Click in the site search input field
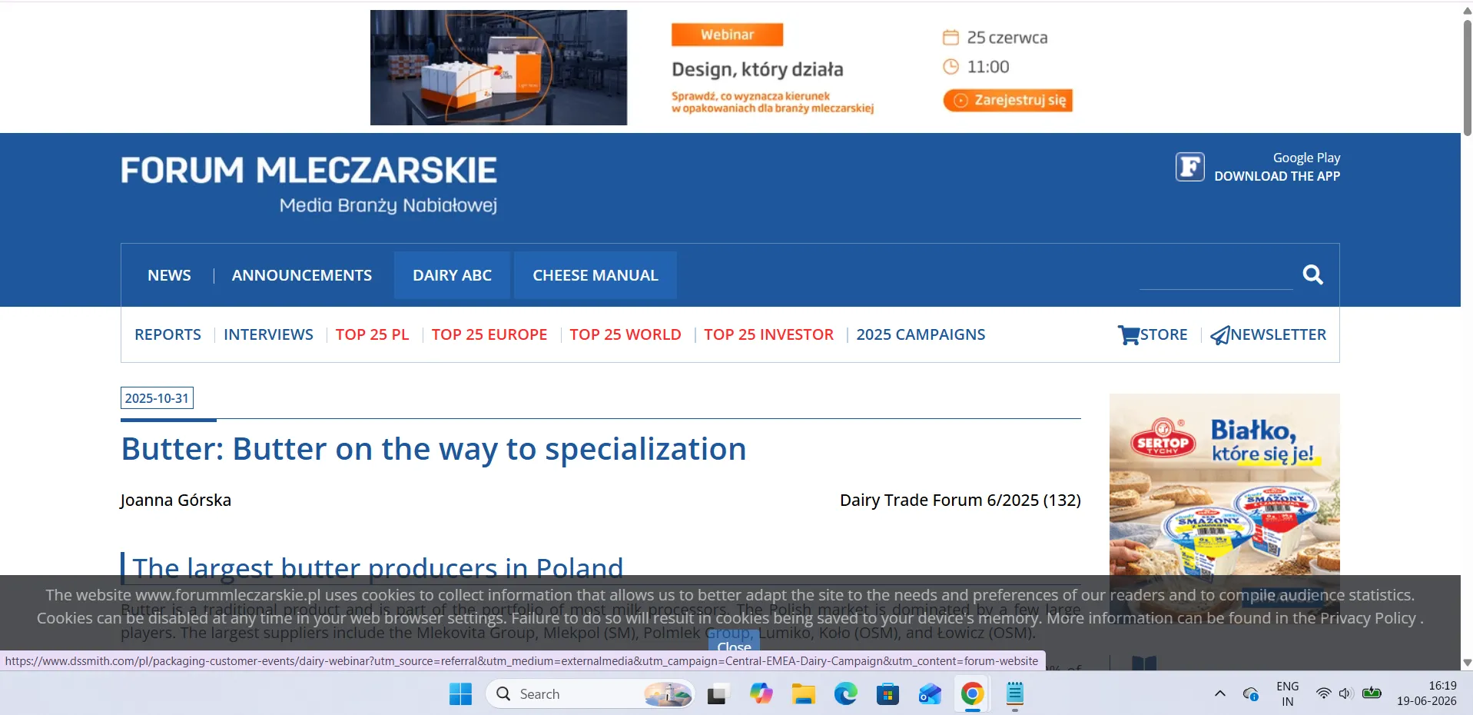The height and width of the screenshot is (715, 1473). tap(1216, 275)
